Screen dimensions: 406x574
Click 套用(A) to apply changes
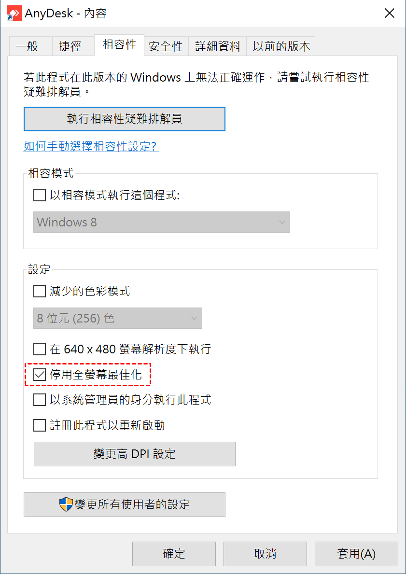point(356,554)
